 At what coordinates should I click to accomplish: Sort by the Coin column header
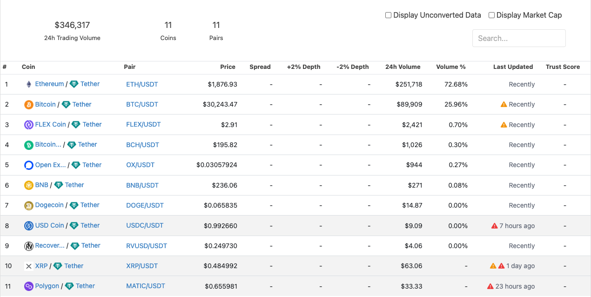point(28,67)
